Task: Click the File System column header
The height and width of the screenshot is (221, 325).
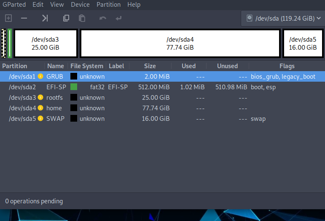Action: (87, 66)
